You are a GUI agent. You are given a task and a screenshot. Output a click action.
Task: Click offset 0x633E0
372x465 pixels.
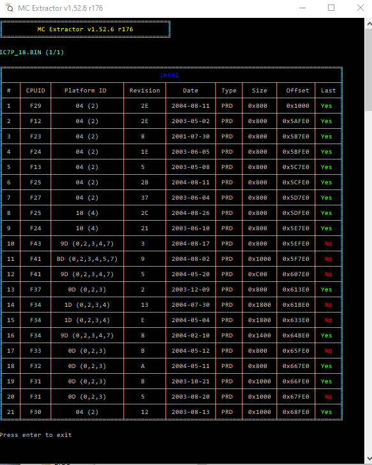tap(296, 320)
